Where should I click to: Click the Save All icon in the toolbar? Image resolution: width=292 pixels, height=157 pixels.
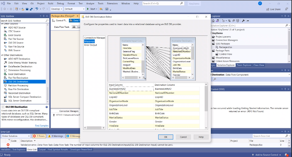[x=31, y=9]
